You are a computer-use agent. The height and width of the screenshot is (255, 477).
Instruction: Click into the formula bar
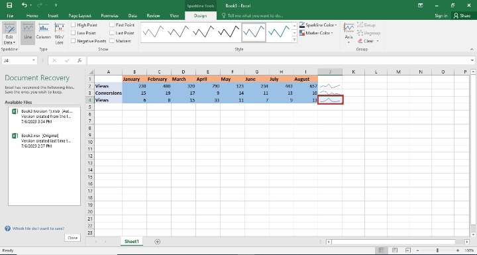[x=278, y=60]
